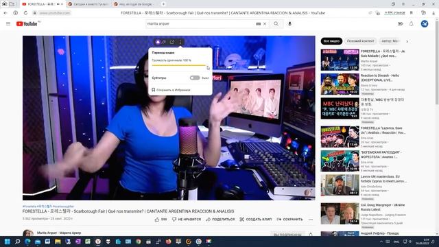Image resolution: width=439 pixels, height=247 pixels.
Task: Show more chips with right arrow
Action: pos(407,41)
